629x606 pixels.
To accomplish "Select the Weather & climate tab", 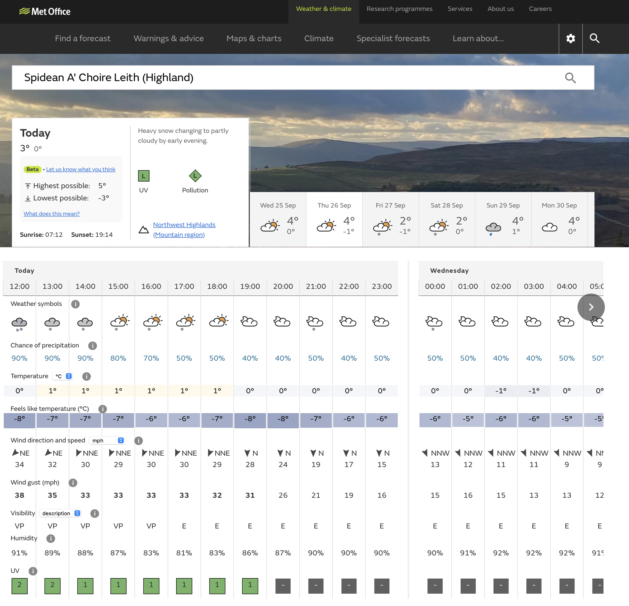I will [x=324, y=9].
